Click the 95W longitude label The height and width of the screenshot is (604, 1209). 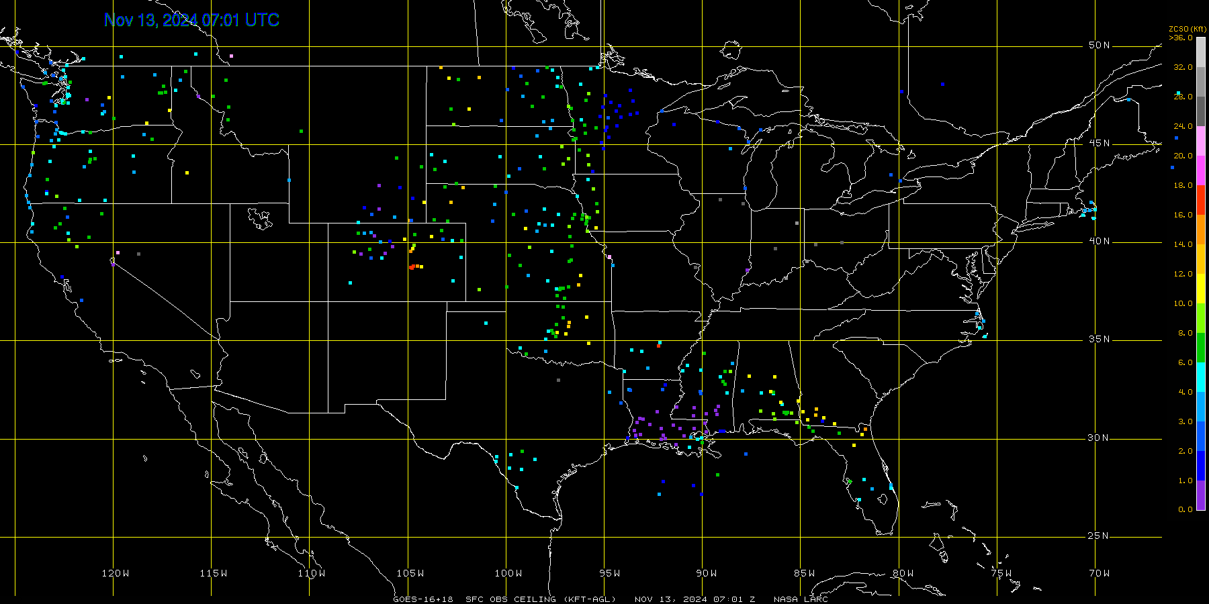pos(609,573)
